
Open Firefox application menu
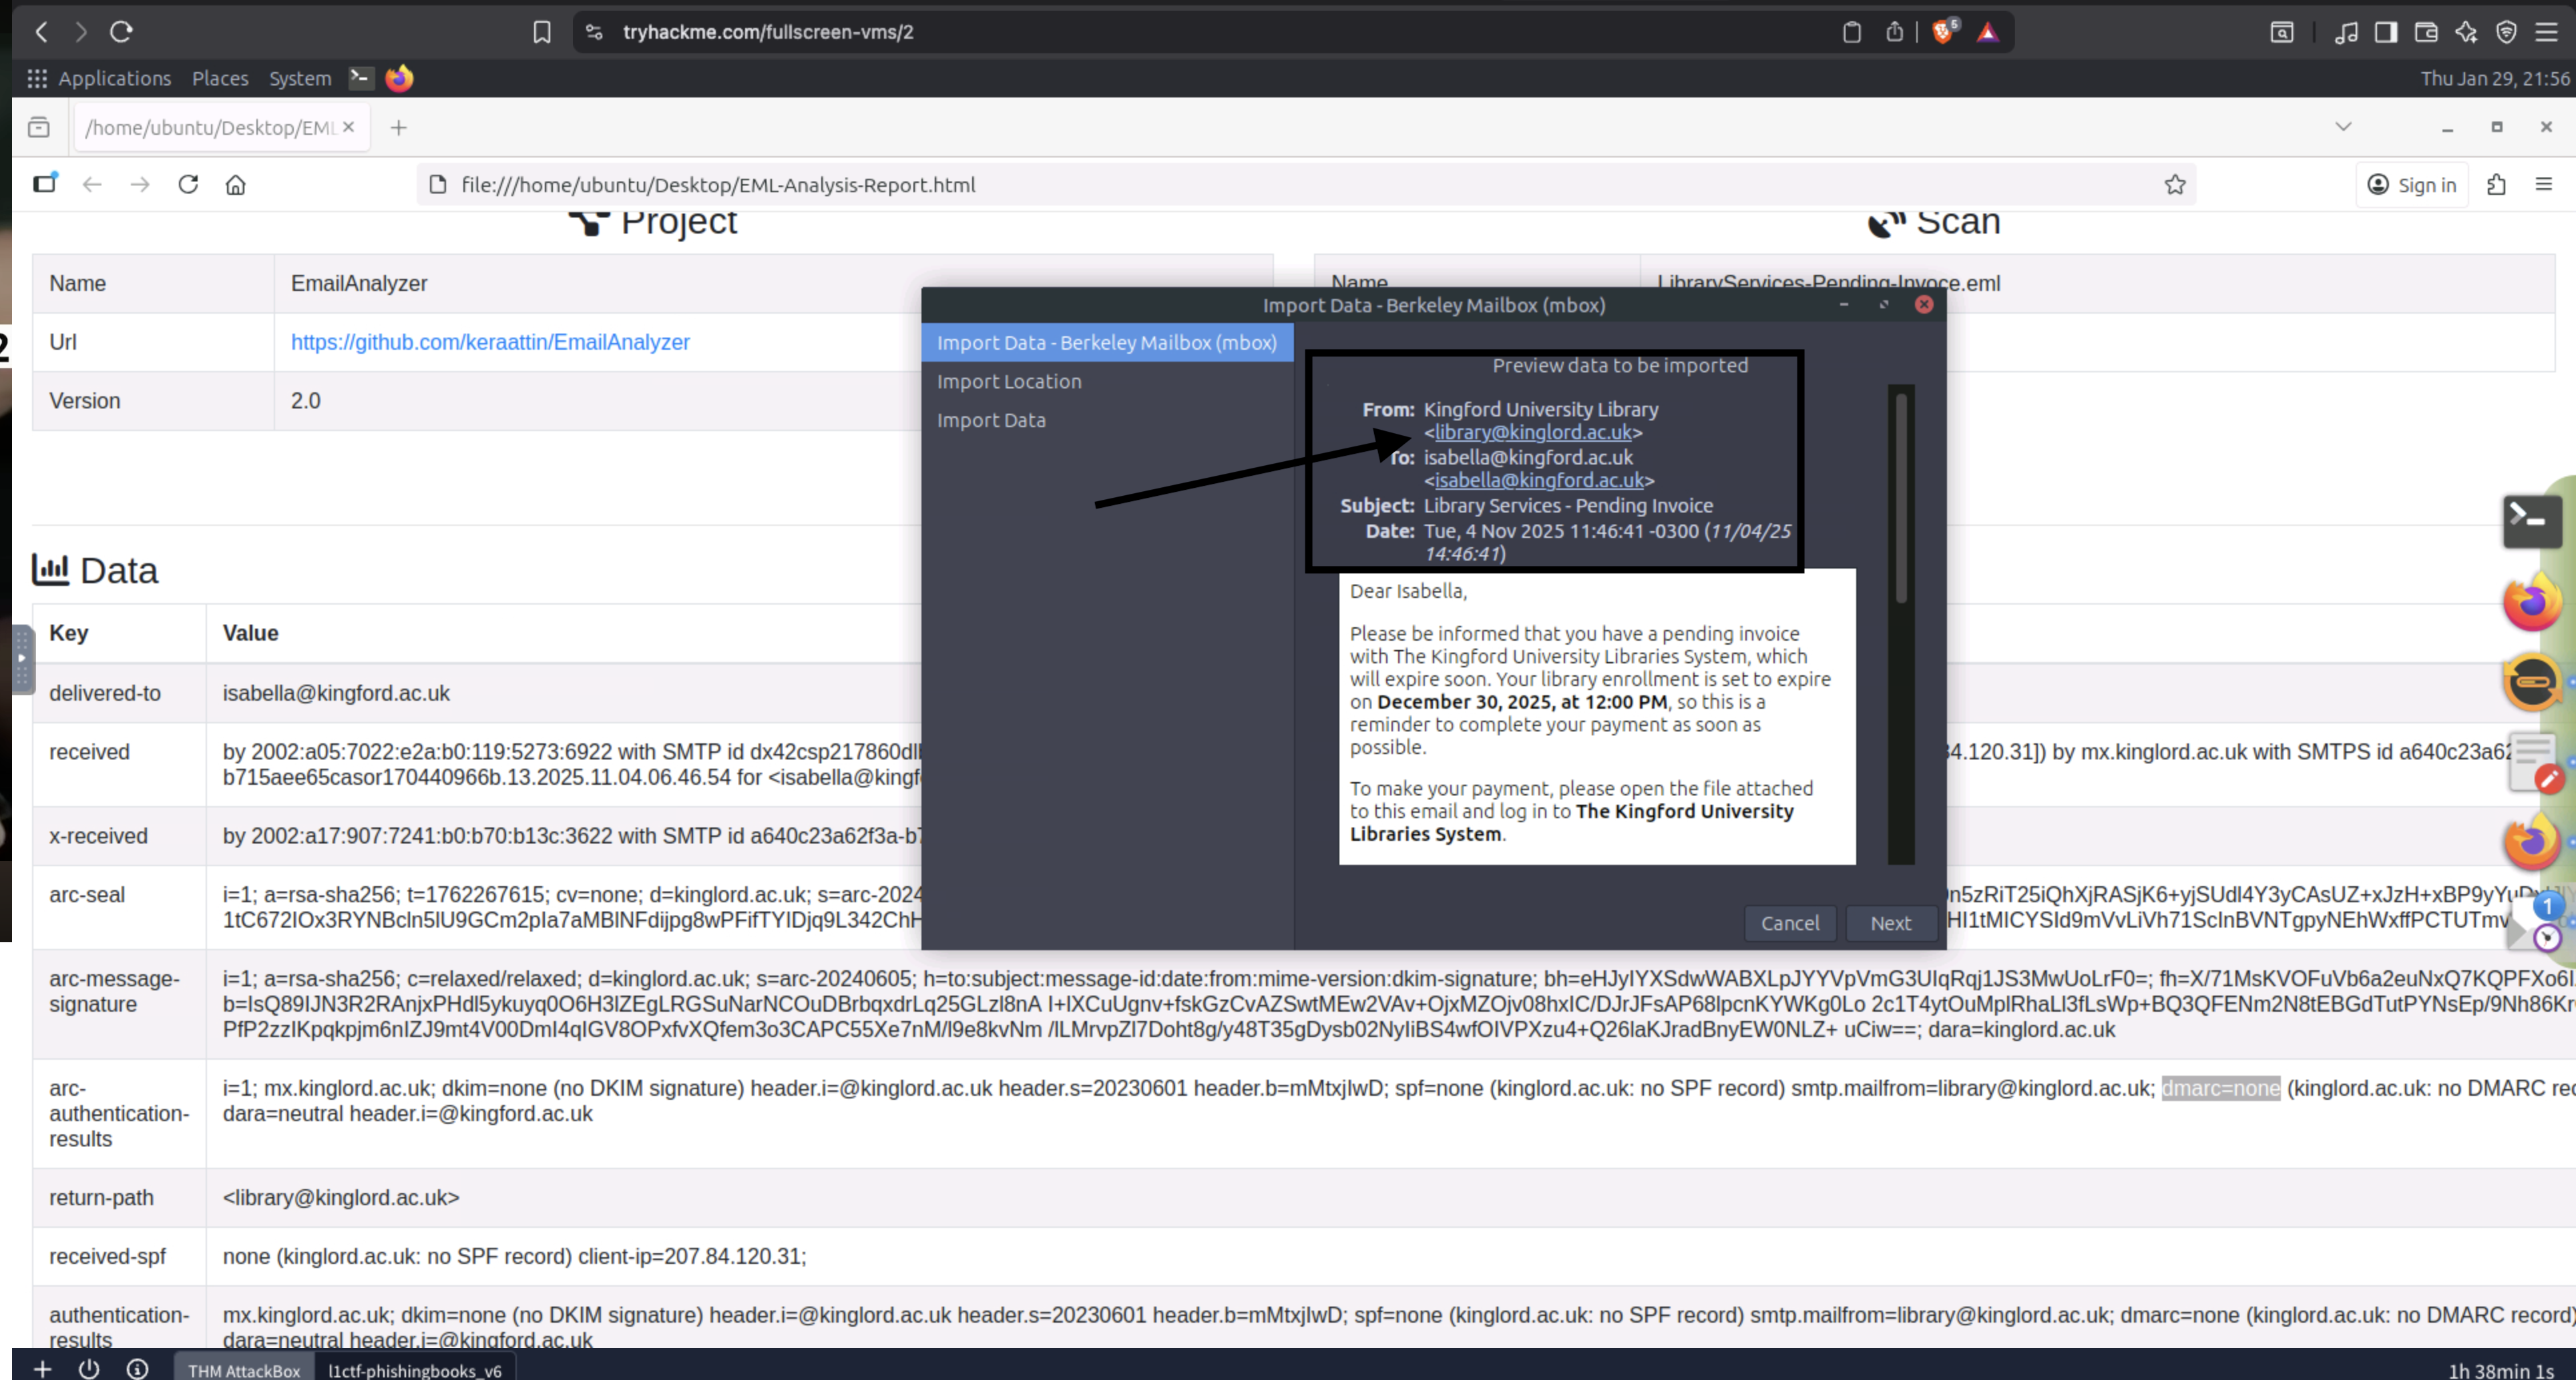2544,185
